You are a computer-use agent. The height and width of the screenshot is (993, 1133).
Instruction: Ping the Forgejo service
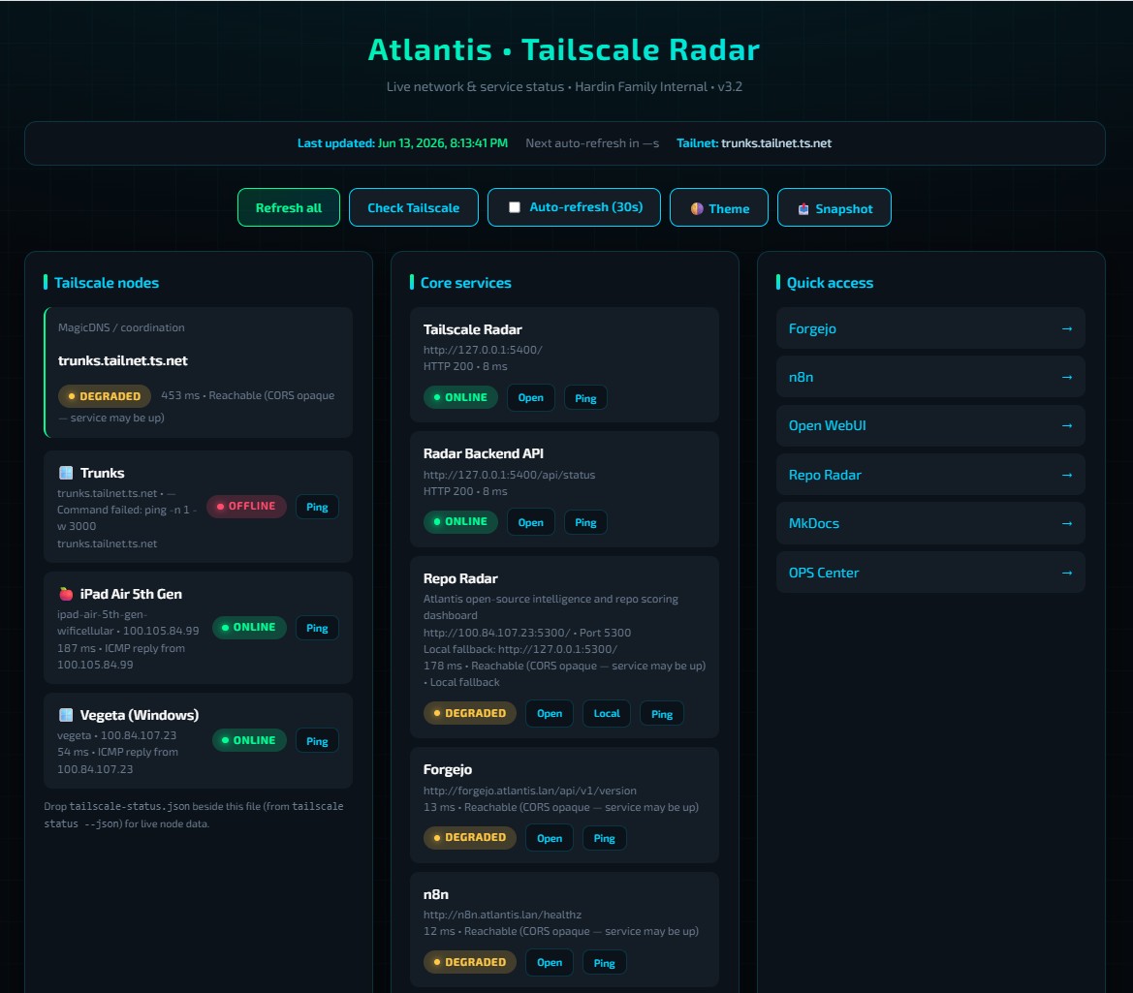(x=604, y=838)
